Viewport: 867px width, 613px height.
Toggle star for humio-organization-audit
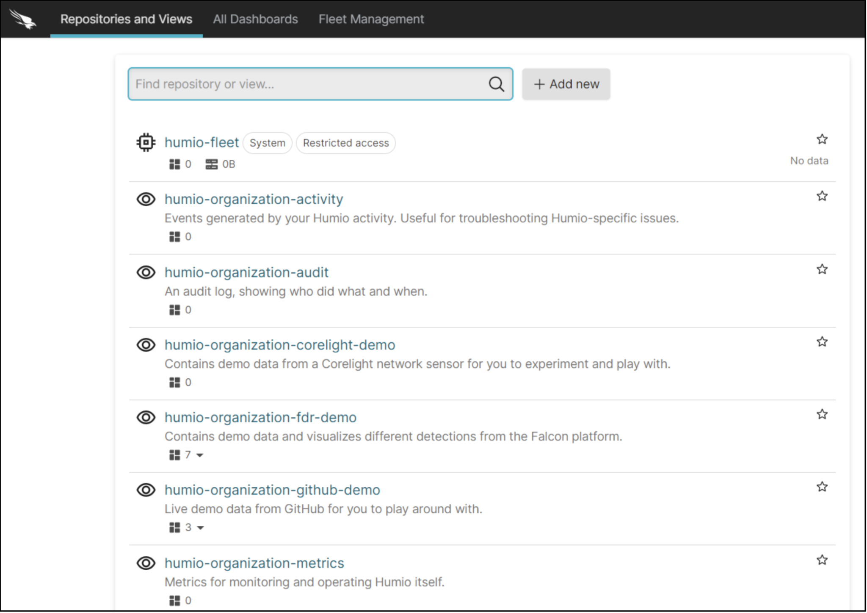coord(822,269)
